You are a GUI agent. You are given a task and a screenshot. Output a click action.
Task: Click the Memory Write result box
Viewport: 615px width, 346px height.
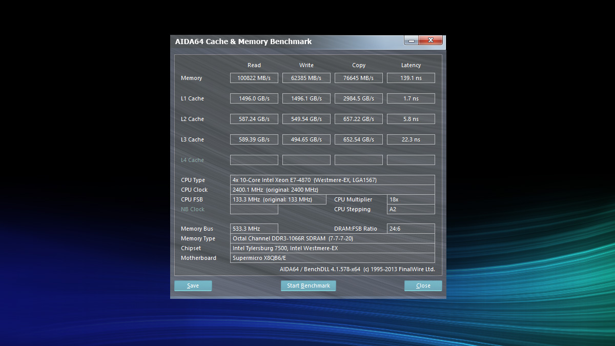[x=306, y=78]
